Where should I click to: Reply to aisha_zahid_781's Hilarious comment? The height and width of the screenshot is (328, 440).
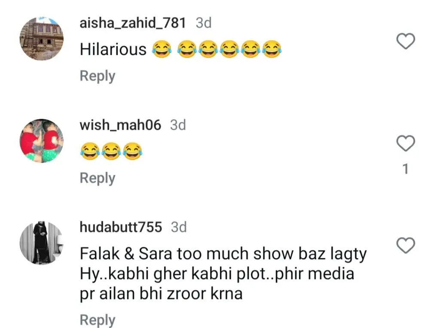[x=98, y=76]
